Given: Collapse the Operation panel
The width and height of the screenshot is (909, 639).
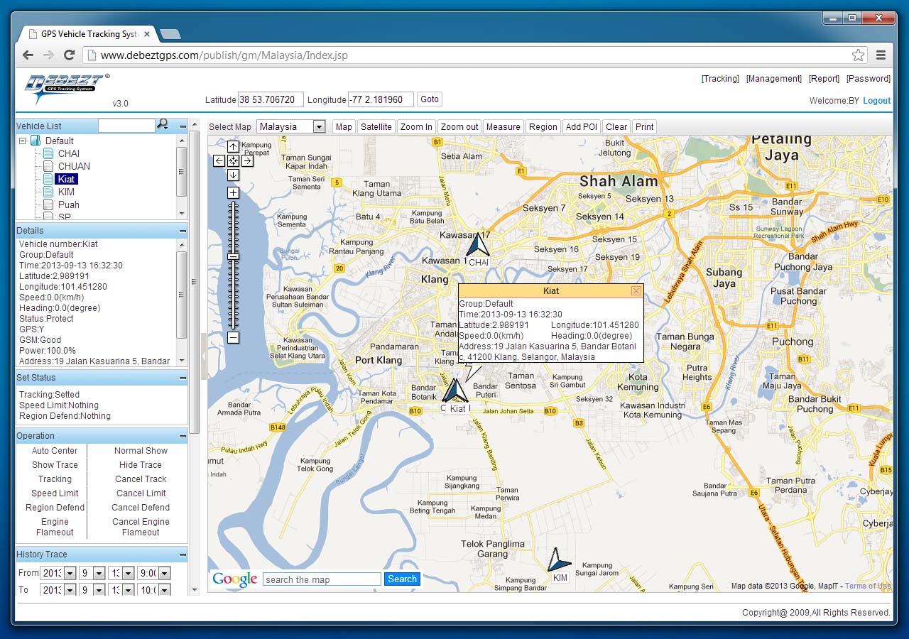Looking at the screenshot, I should pos(183,436).
